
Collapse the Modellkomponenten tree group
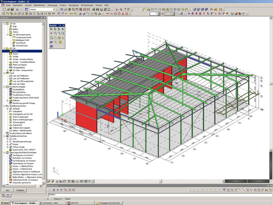(4, 106)
